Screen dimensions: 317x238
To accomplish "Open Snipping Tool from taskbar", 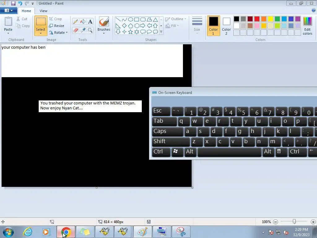I will tap(181, 232).
